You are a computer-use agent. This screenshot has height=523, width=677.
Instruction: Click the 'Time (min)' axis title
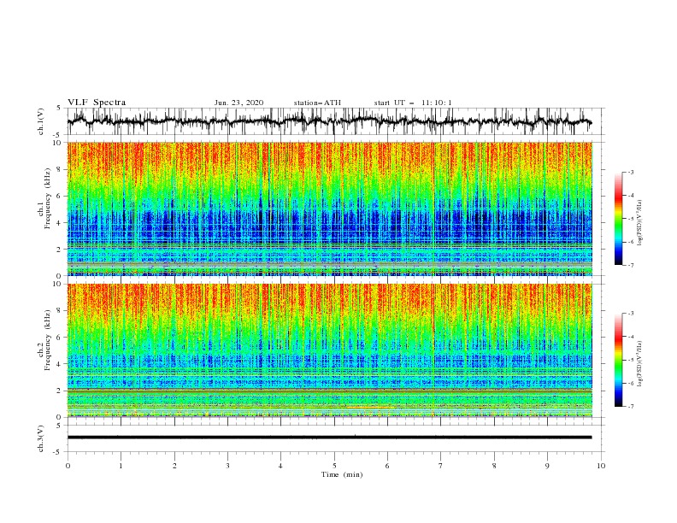coord(342,474)
